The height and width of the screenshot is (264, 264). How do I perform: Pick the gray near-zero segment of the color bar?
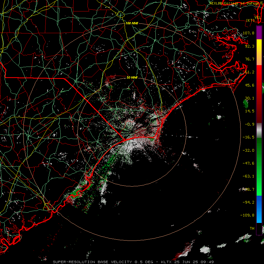(259, 130)
